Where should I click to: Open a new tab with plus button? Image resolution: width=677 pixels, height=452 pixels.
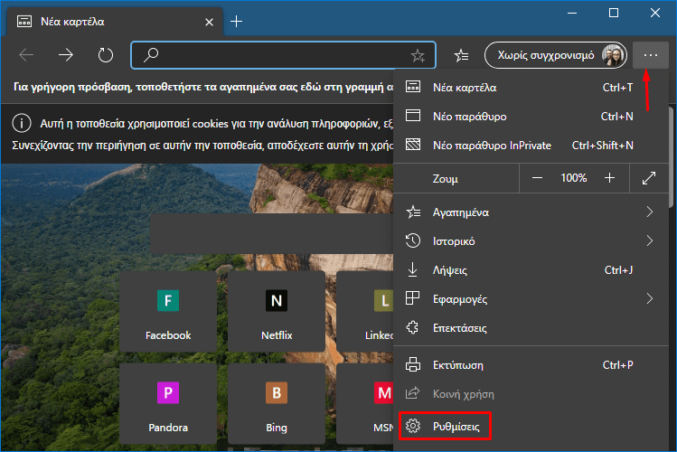click(x=236, y=21)
